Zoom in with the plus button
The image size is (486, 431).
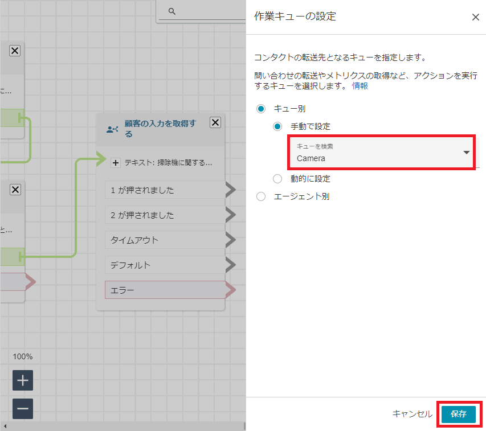(23, 380)
